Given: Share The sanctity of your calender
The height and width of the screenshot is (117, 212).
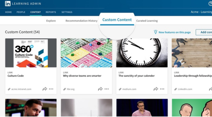Looking at the screenshot, I should pyautogui.click(x=156, y=89).
